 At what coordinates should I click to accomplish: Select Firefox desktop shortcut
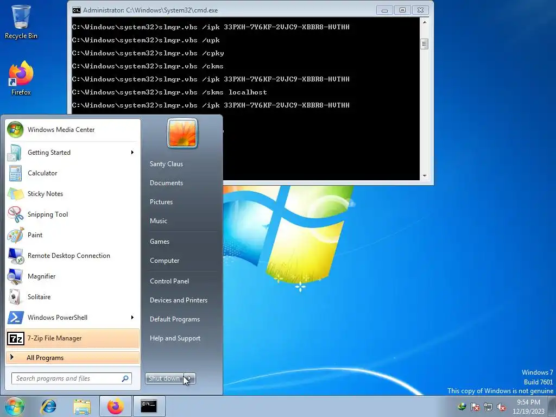(x=21, y=78)
